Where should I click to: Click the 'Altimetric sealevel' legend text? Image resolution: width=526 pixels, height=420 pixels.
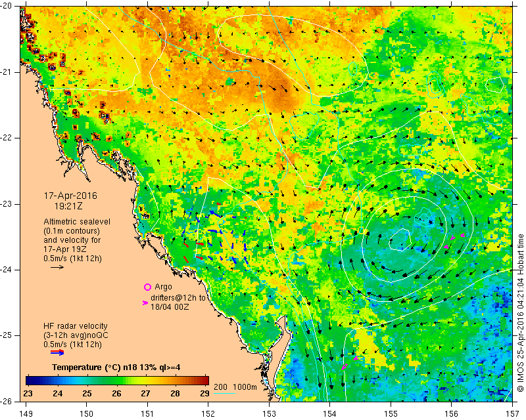pos(77,222)
